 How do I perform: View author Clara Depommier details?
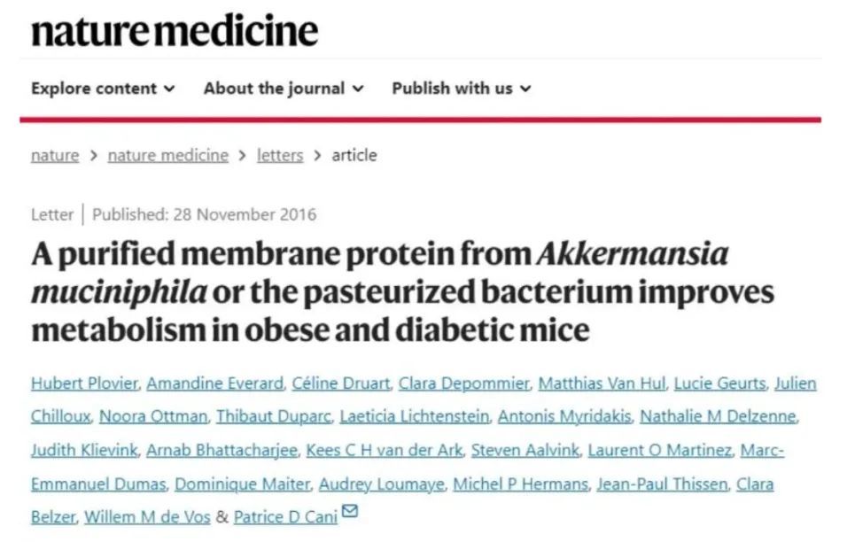click(464, 383)
